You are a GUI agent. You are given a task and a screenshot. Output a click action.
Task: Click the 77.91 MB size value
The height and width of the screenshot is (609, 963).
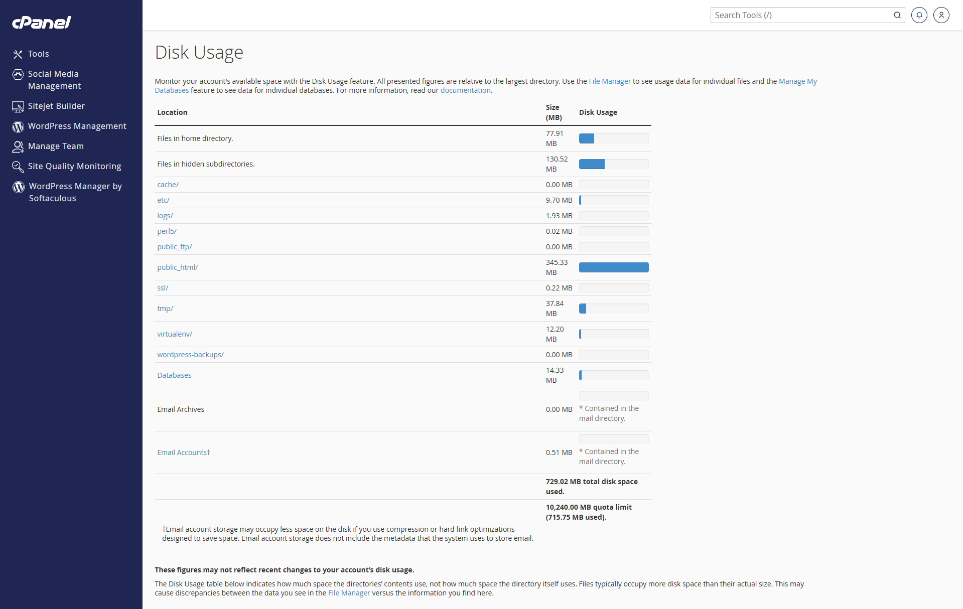pos(555,138)
